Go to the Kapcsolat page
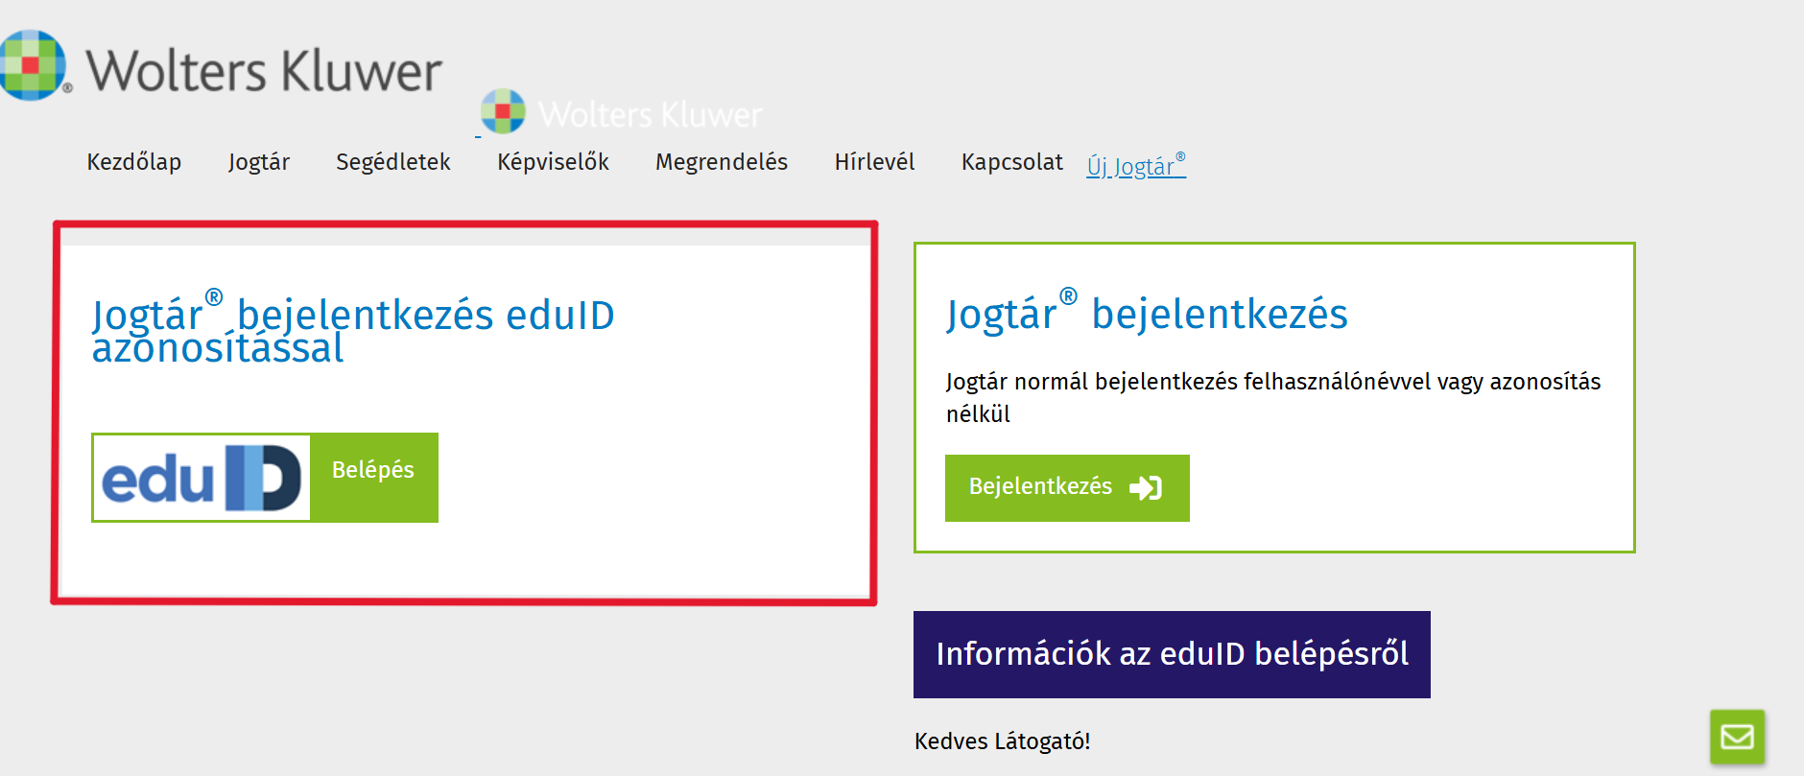The width and height of the screenshot is (1804, 776). pyautogui.click(x=1012, y=162)
